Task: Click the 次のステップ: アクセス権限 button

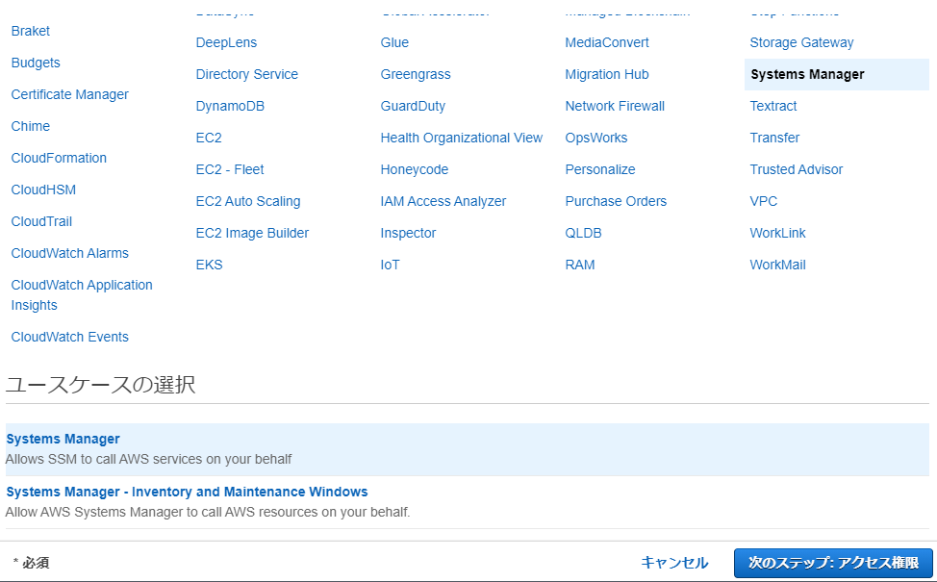Action: tap(833, 563)
